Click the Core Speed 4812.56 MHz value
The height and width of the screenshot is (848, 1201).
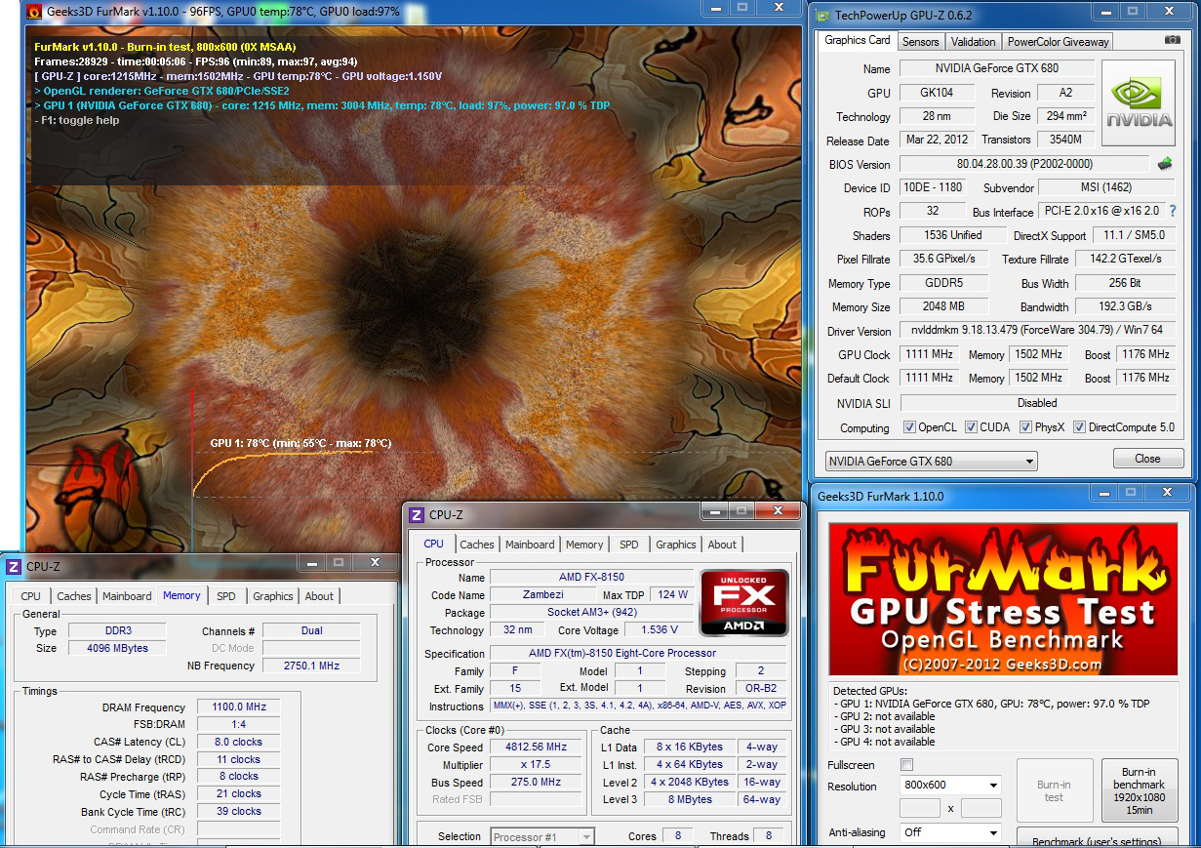coord(536,747)
